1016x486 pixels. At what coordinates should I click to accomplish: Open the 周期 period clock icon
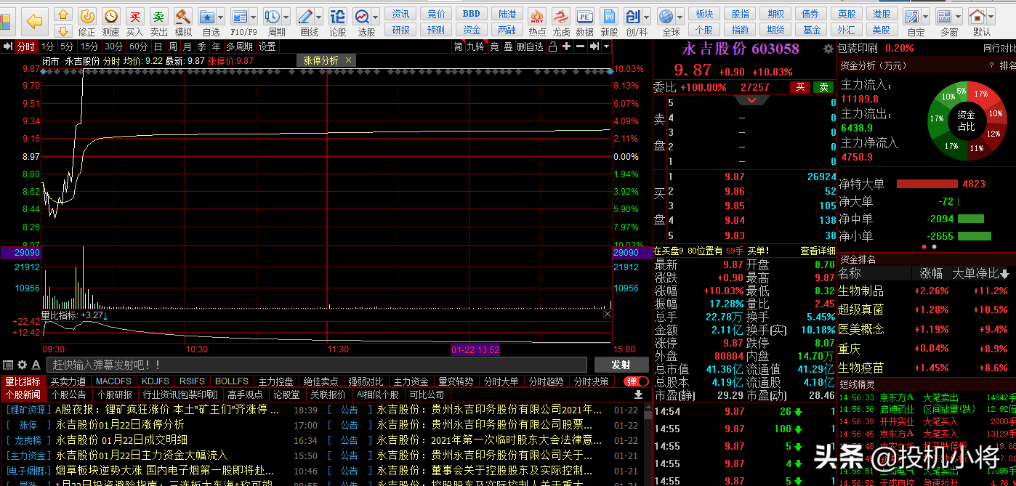point(273,16)
